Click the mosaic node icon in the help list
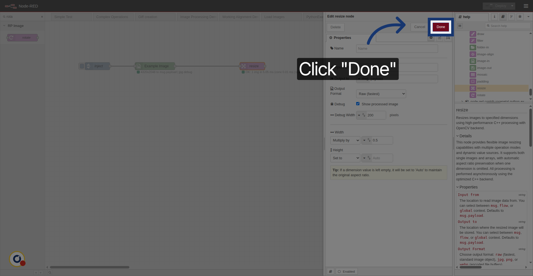This screenshot has width=533, height=276. tap(473, 74)
